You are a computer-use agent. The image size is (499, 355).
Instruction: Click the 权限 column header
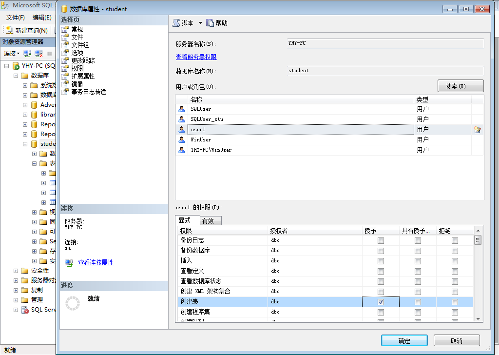[223, 231]
